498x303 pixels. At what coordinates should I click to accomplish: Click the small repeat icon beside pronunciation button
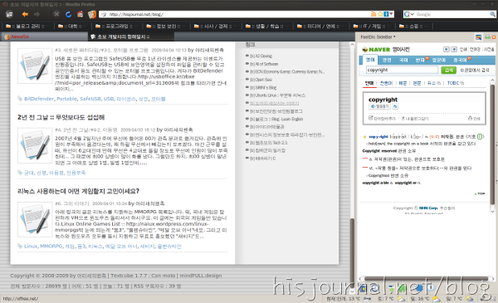click(x=395, y=106)
